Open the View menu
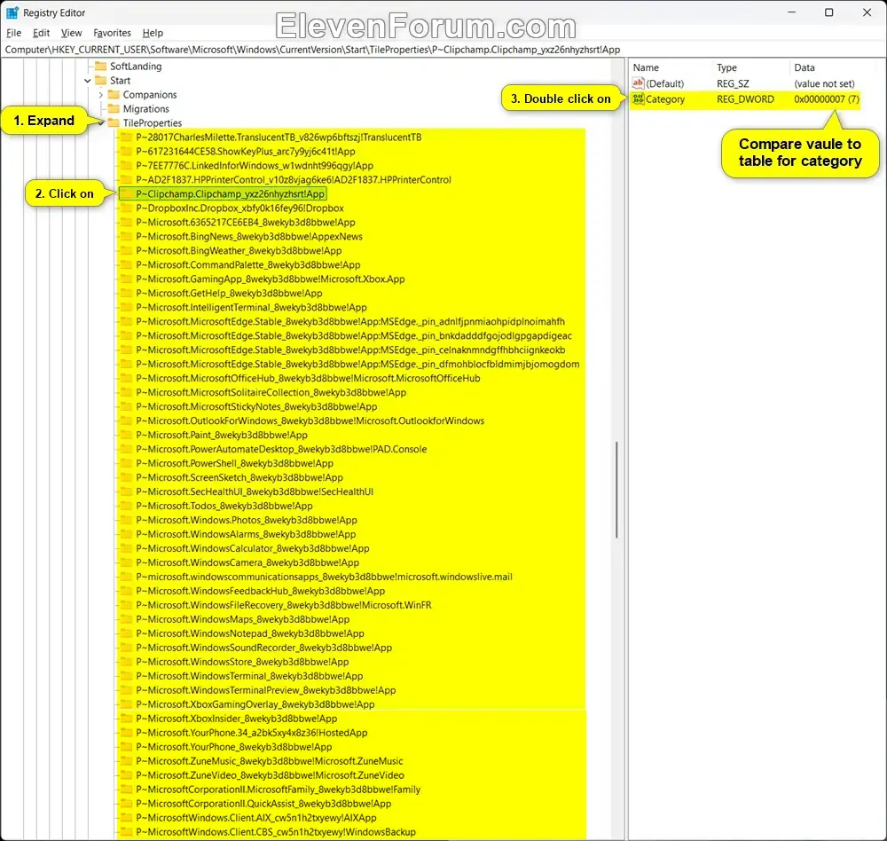 coord(71,33)
